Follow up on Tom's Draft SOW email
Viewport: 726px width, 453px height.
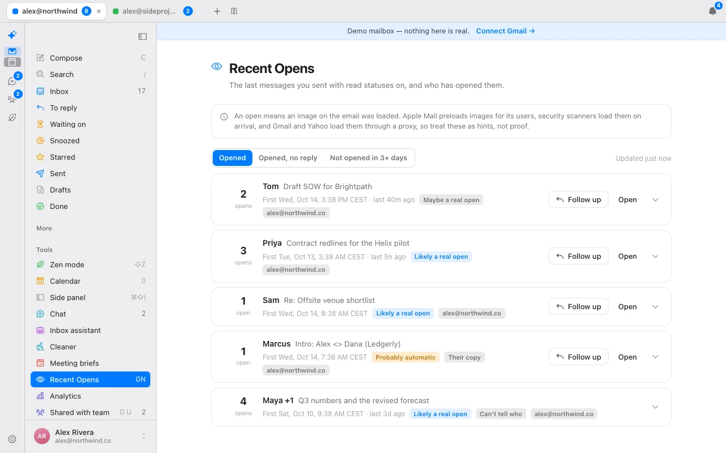[x=579, y=199]
